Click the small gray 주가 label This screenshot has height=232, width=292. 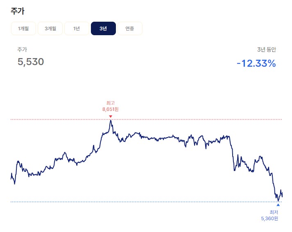(22, 50)
